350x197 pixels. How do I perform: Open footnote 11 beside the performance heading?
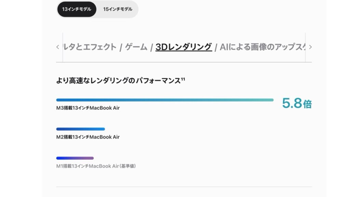coord(183,80)
